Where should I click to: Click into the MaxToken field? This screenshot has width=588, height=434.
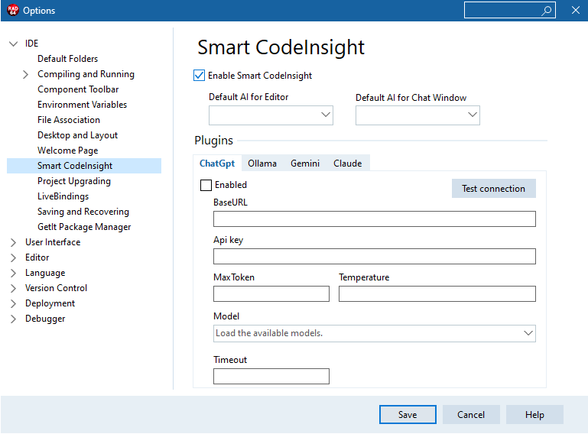[271, 294]
